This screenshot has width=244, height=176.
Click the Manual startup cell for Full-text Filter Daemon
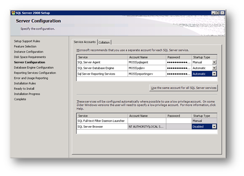pos(204,121)
